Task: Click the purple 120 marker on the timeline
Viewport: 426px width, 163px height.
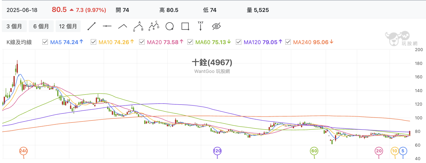Action: [x=217, y=151]
